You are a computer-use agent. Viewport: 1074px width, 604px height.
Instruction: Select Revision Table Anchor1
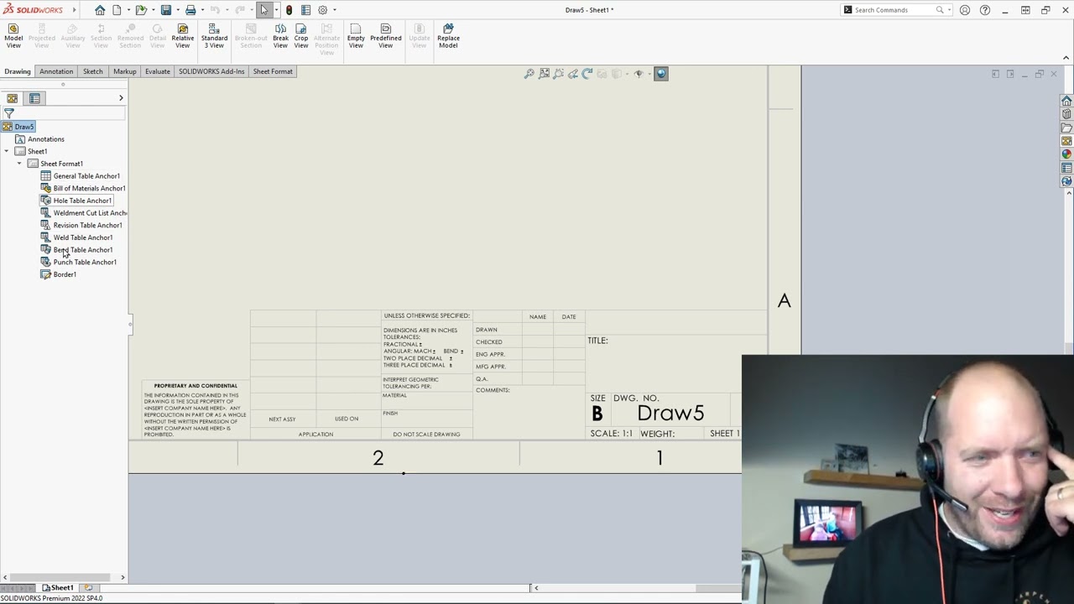point(87,225)
